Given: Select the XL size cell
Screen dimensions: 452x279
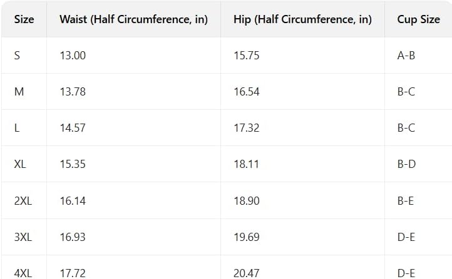Looking at the screenshot, I should [20, 164].
